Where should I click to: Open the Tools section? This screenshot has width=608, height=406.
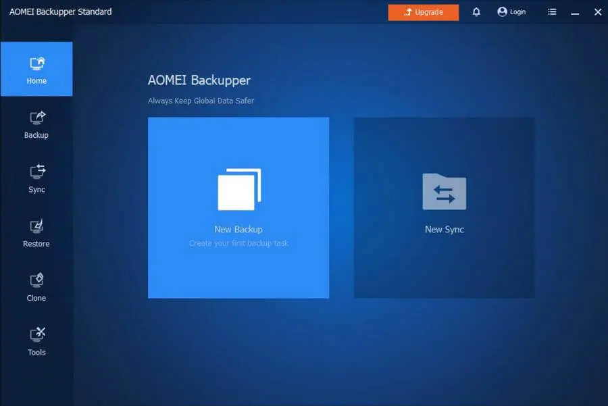(36, 341)
